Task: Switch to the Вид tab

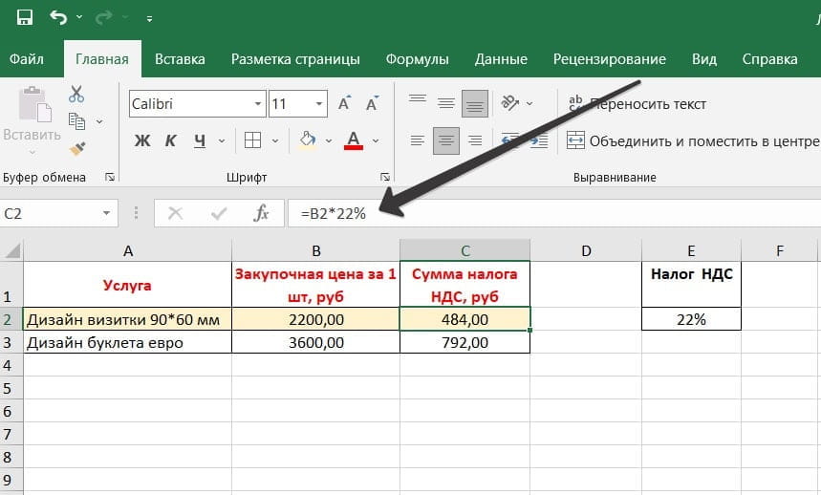Action: point(704,59)
